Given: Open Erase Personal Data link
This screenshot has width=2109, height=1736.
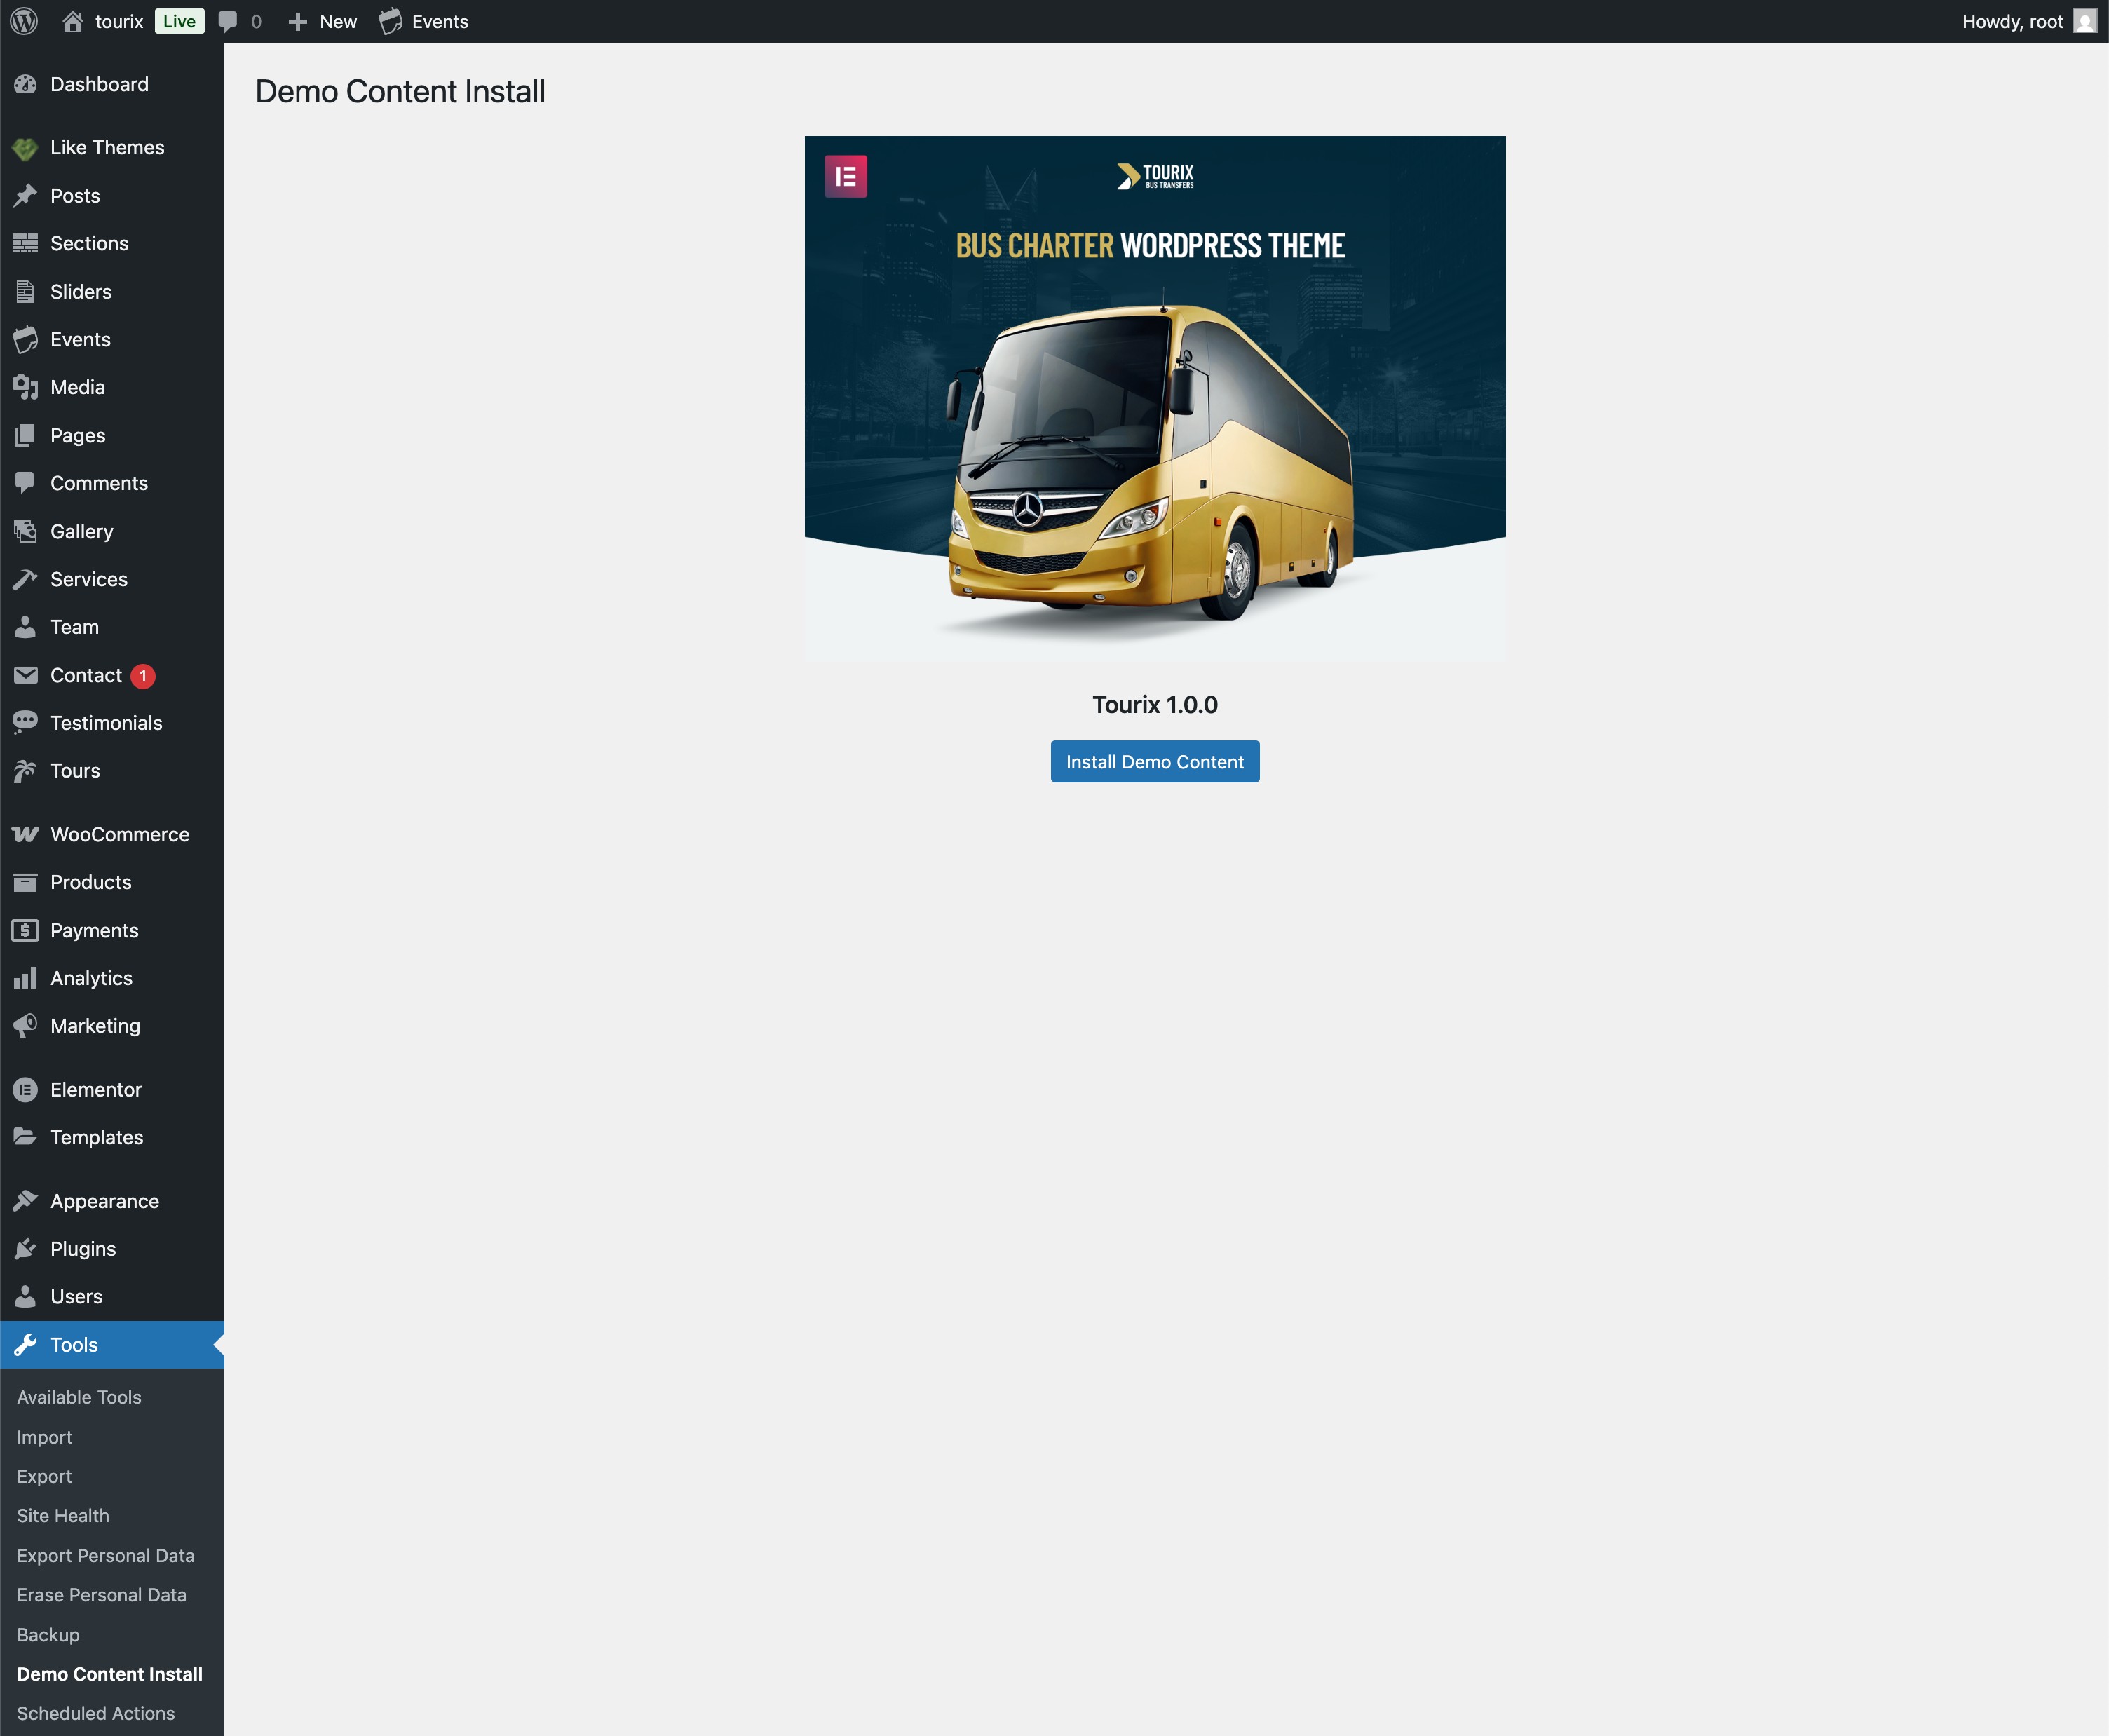Looking at the screenshot, I should [x=101, y=1595].
